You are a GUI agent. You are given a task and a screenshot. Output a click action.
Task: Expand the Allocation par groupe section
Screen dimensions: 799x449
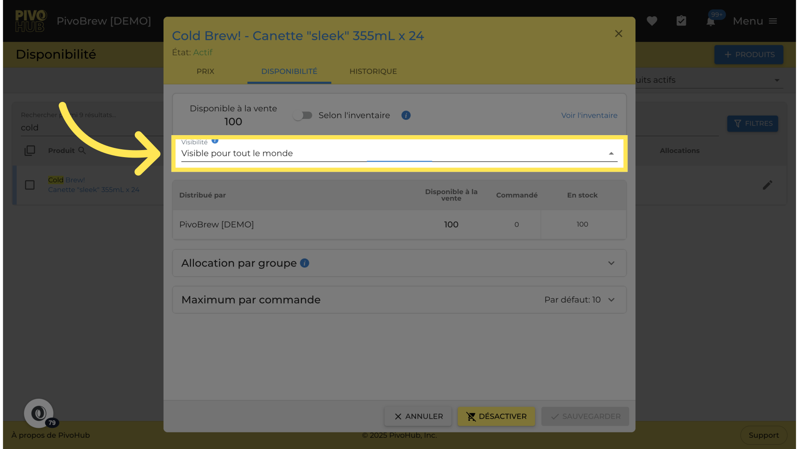pyautogui.click(x=611, y=263)
